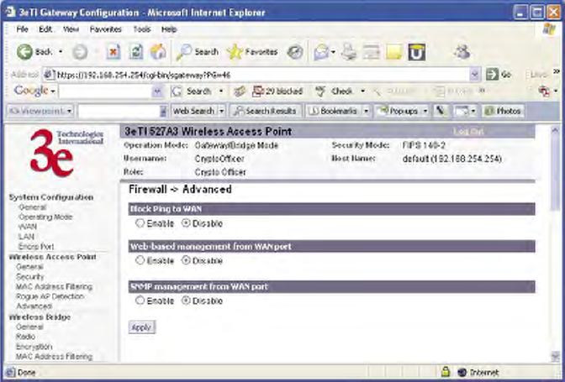This screenshot has width=565, height=382.
Task: Enable Web-based management from WAN port
Action: [x=140, y=260]
